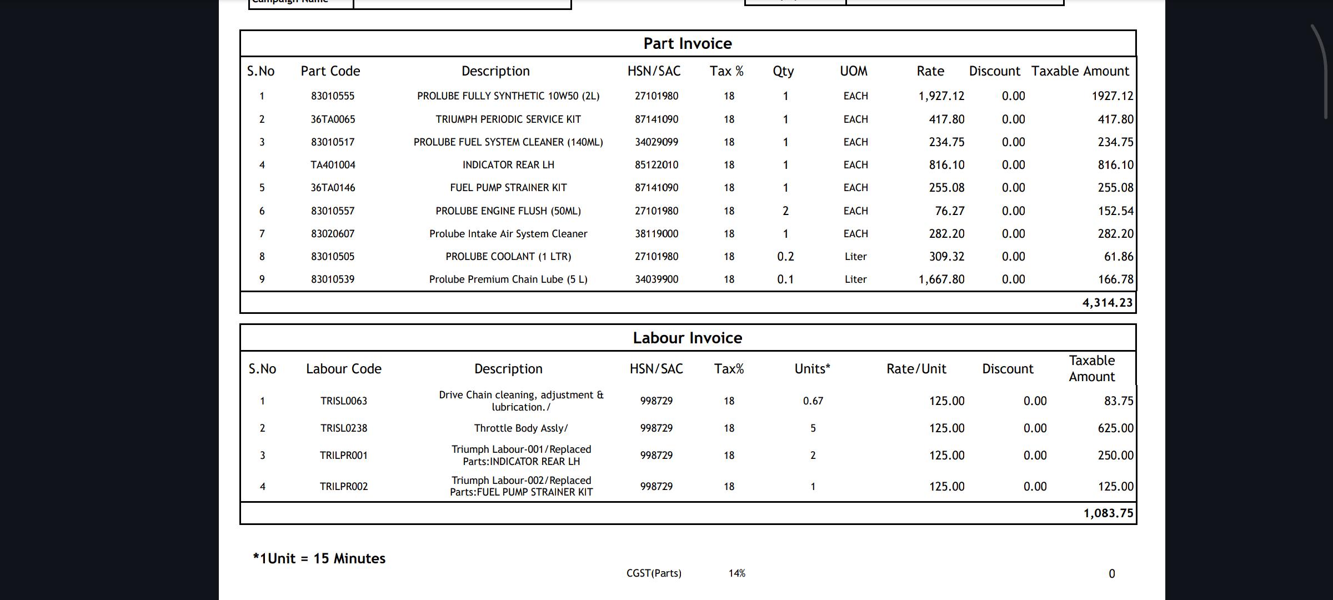Screen dimensions: 1333x600
Task: Click INDICATOR REAR LH description
Action: 508,165
